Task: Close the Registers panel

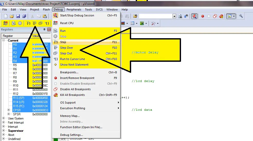Action: click(x=49, y=29)
